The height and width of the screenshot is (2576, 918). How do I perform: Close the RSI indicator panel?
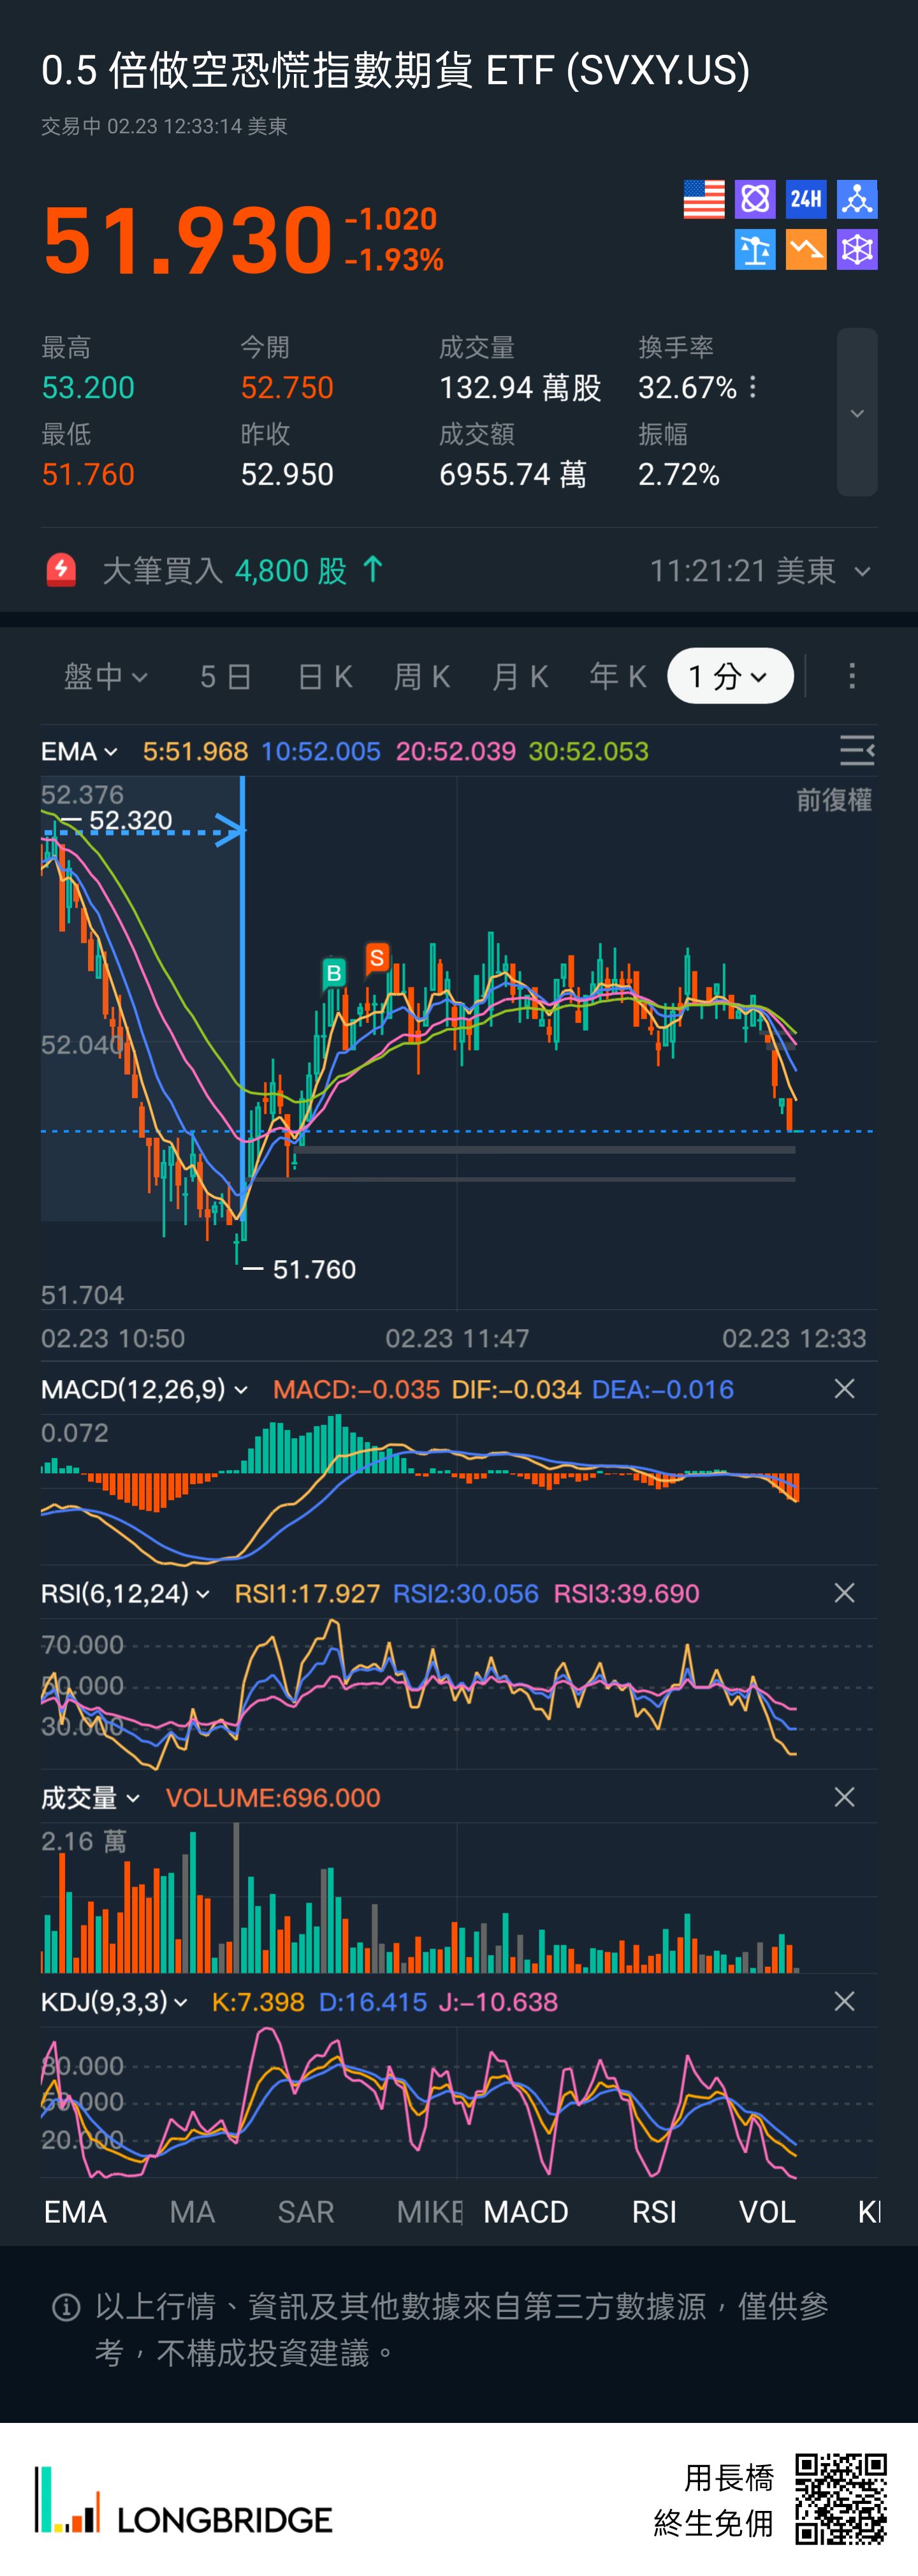pos(844,1593)
